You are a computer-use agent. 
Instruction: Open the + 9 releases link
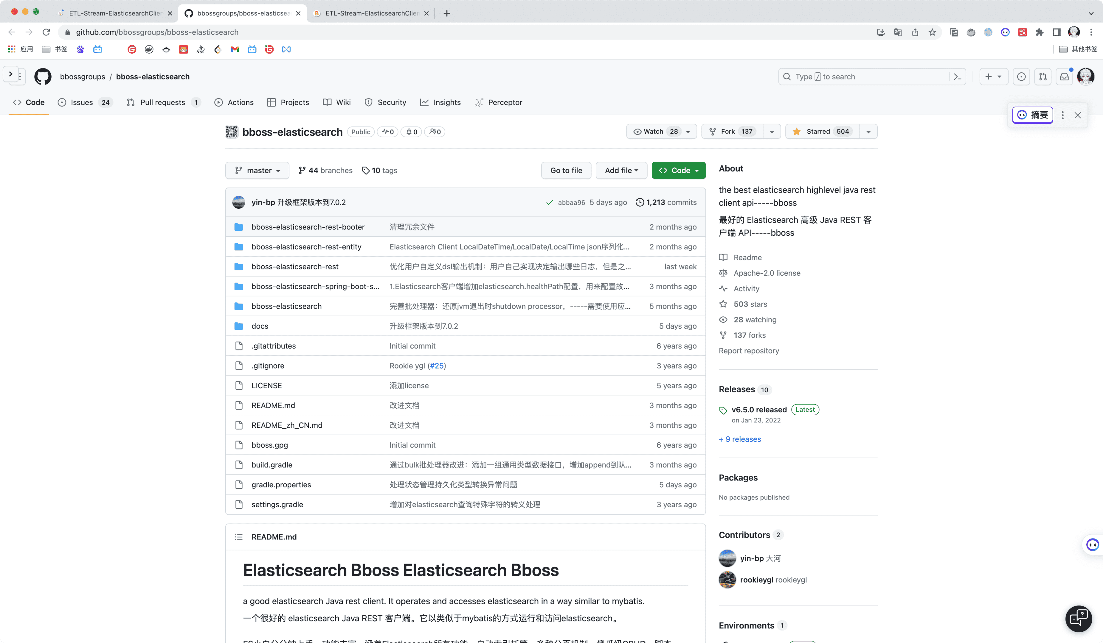pyautogui.click(x=740, y=439)
